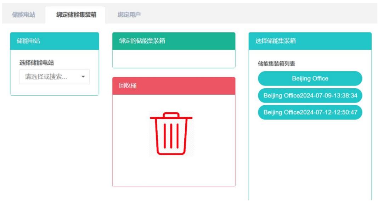The width and height of the screenshot is (378, 201).
Task: Click the empty bound containers drop area
Action: (174, 58)
